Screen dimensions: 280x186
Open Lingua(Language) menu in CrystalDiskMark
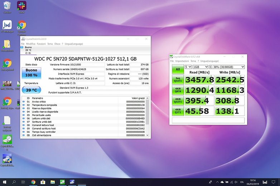[209, 61]
